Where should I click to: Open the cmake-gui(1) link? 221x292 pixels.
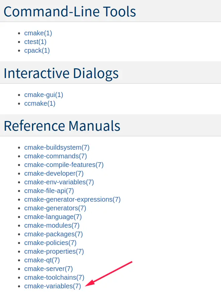click(43, 95)
